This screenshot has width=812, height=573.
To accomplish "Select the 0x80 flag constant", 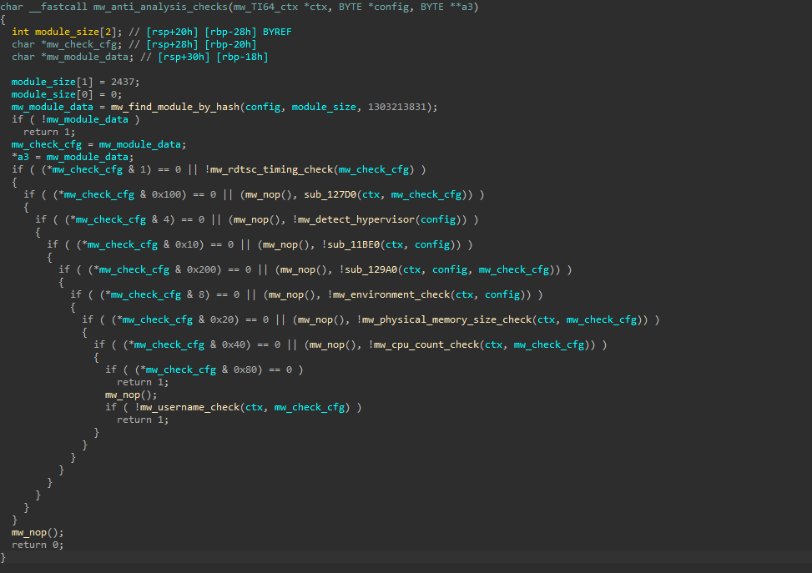I will tap(245, 369).
